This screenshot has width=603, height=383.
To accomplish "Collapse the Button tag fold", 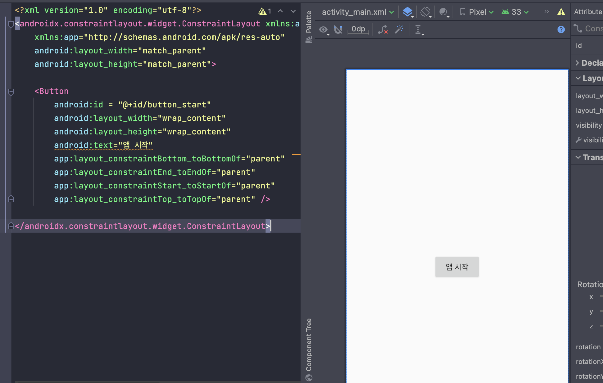I will coord(11,91).
